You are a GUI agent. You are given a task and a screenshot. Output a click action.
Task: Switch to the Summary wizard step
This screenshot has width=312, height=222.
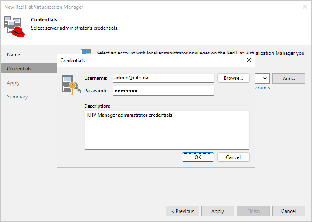tap(17, 97)
